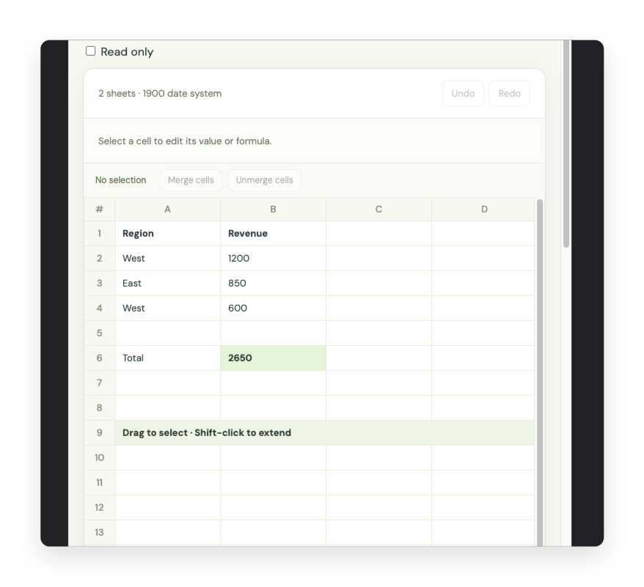Select empty cell D2

point(483,259)
